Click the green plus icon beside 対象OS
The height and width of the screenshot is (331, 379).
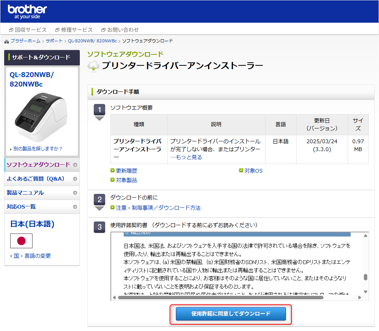(x=241, y=170)
